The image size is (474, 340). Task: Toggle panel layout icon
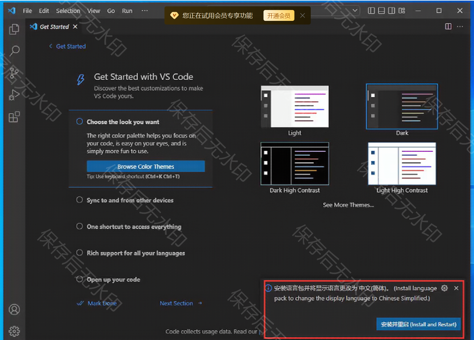tap(381, 11)
